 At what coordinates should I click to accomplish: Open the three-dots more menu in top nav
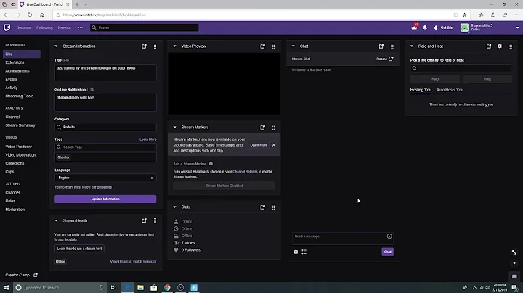coord(81,28)
